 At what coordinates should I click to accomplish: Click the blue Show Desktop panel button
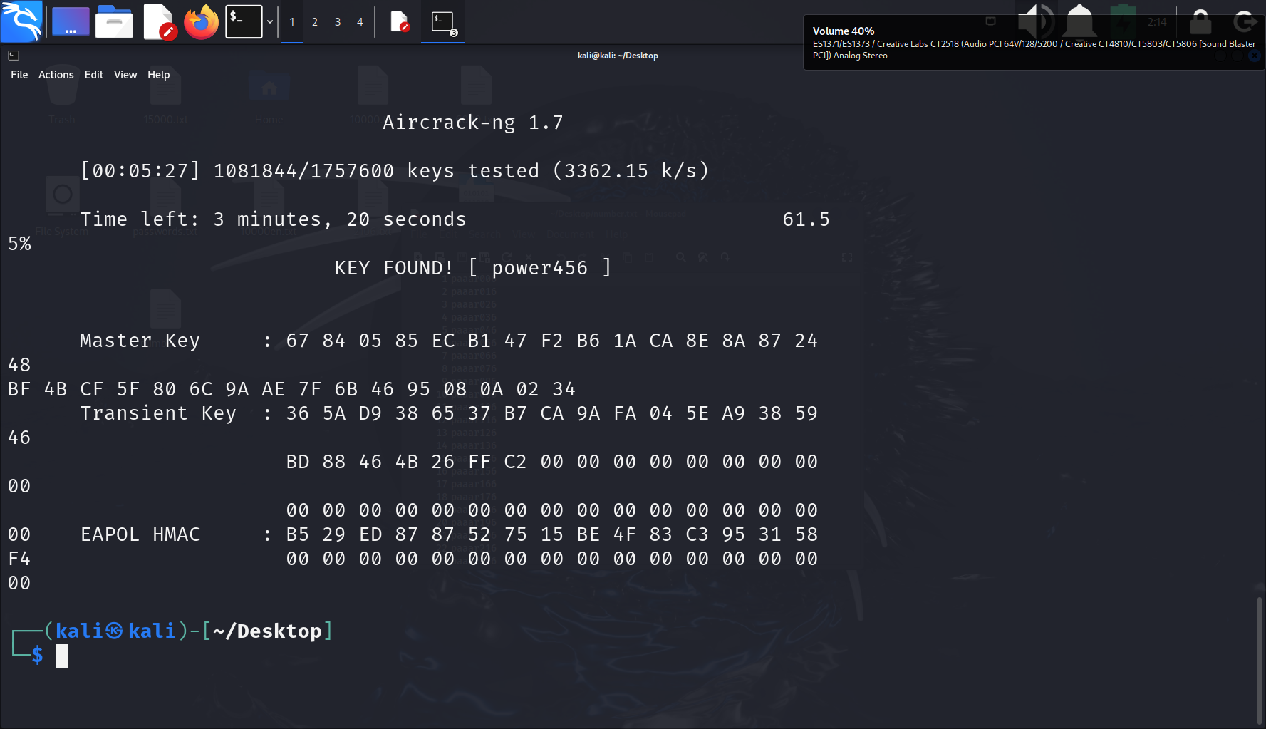(71, 21)
